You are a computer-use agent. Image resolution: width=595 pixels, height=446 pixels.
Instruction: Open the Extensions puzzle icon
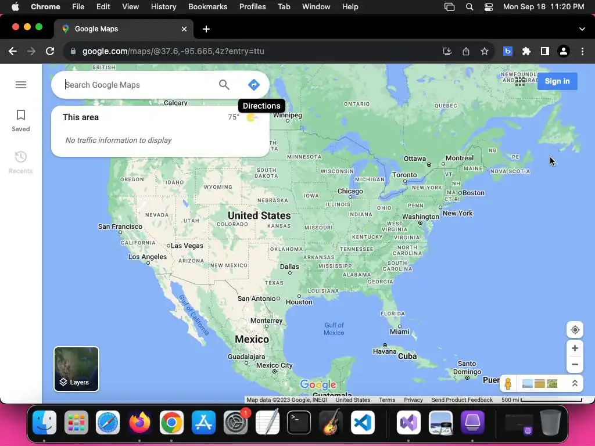coord(526,51)
